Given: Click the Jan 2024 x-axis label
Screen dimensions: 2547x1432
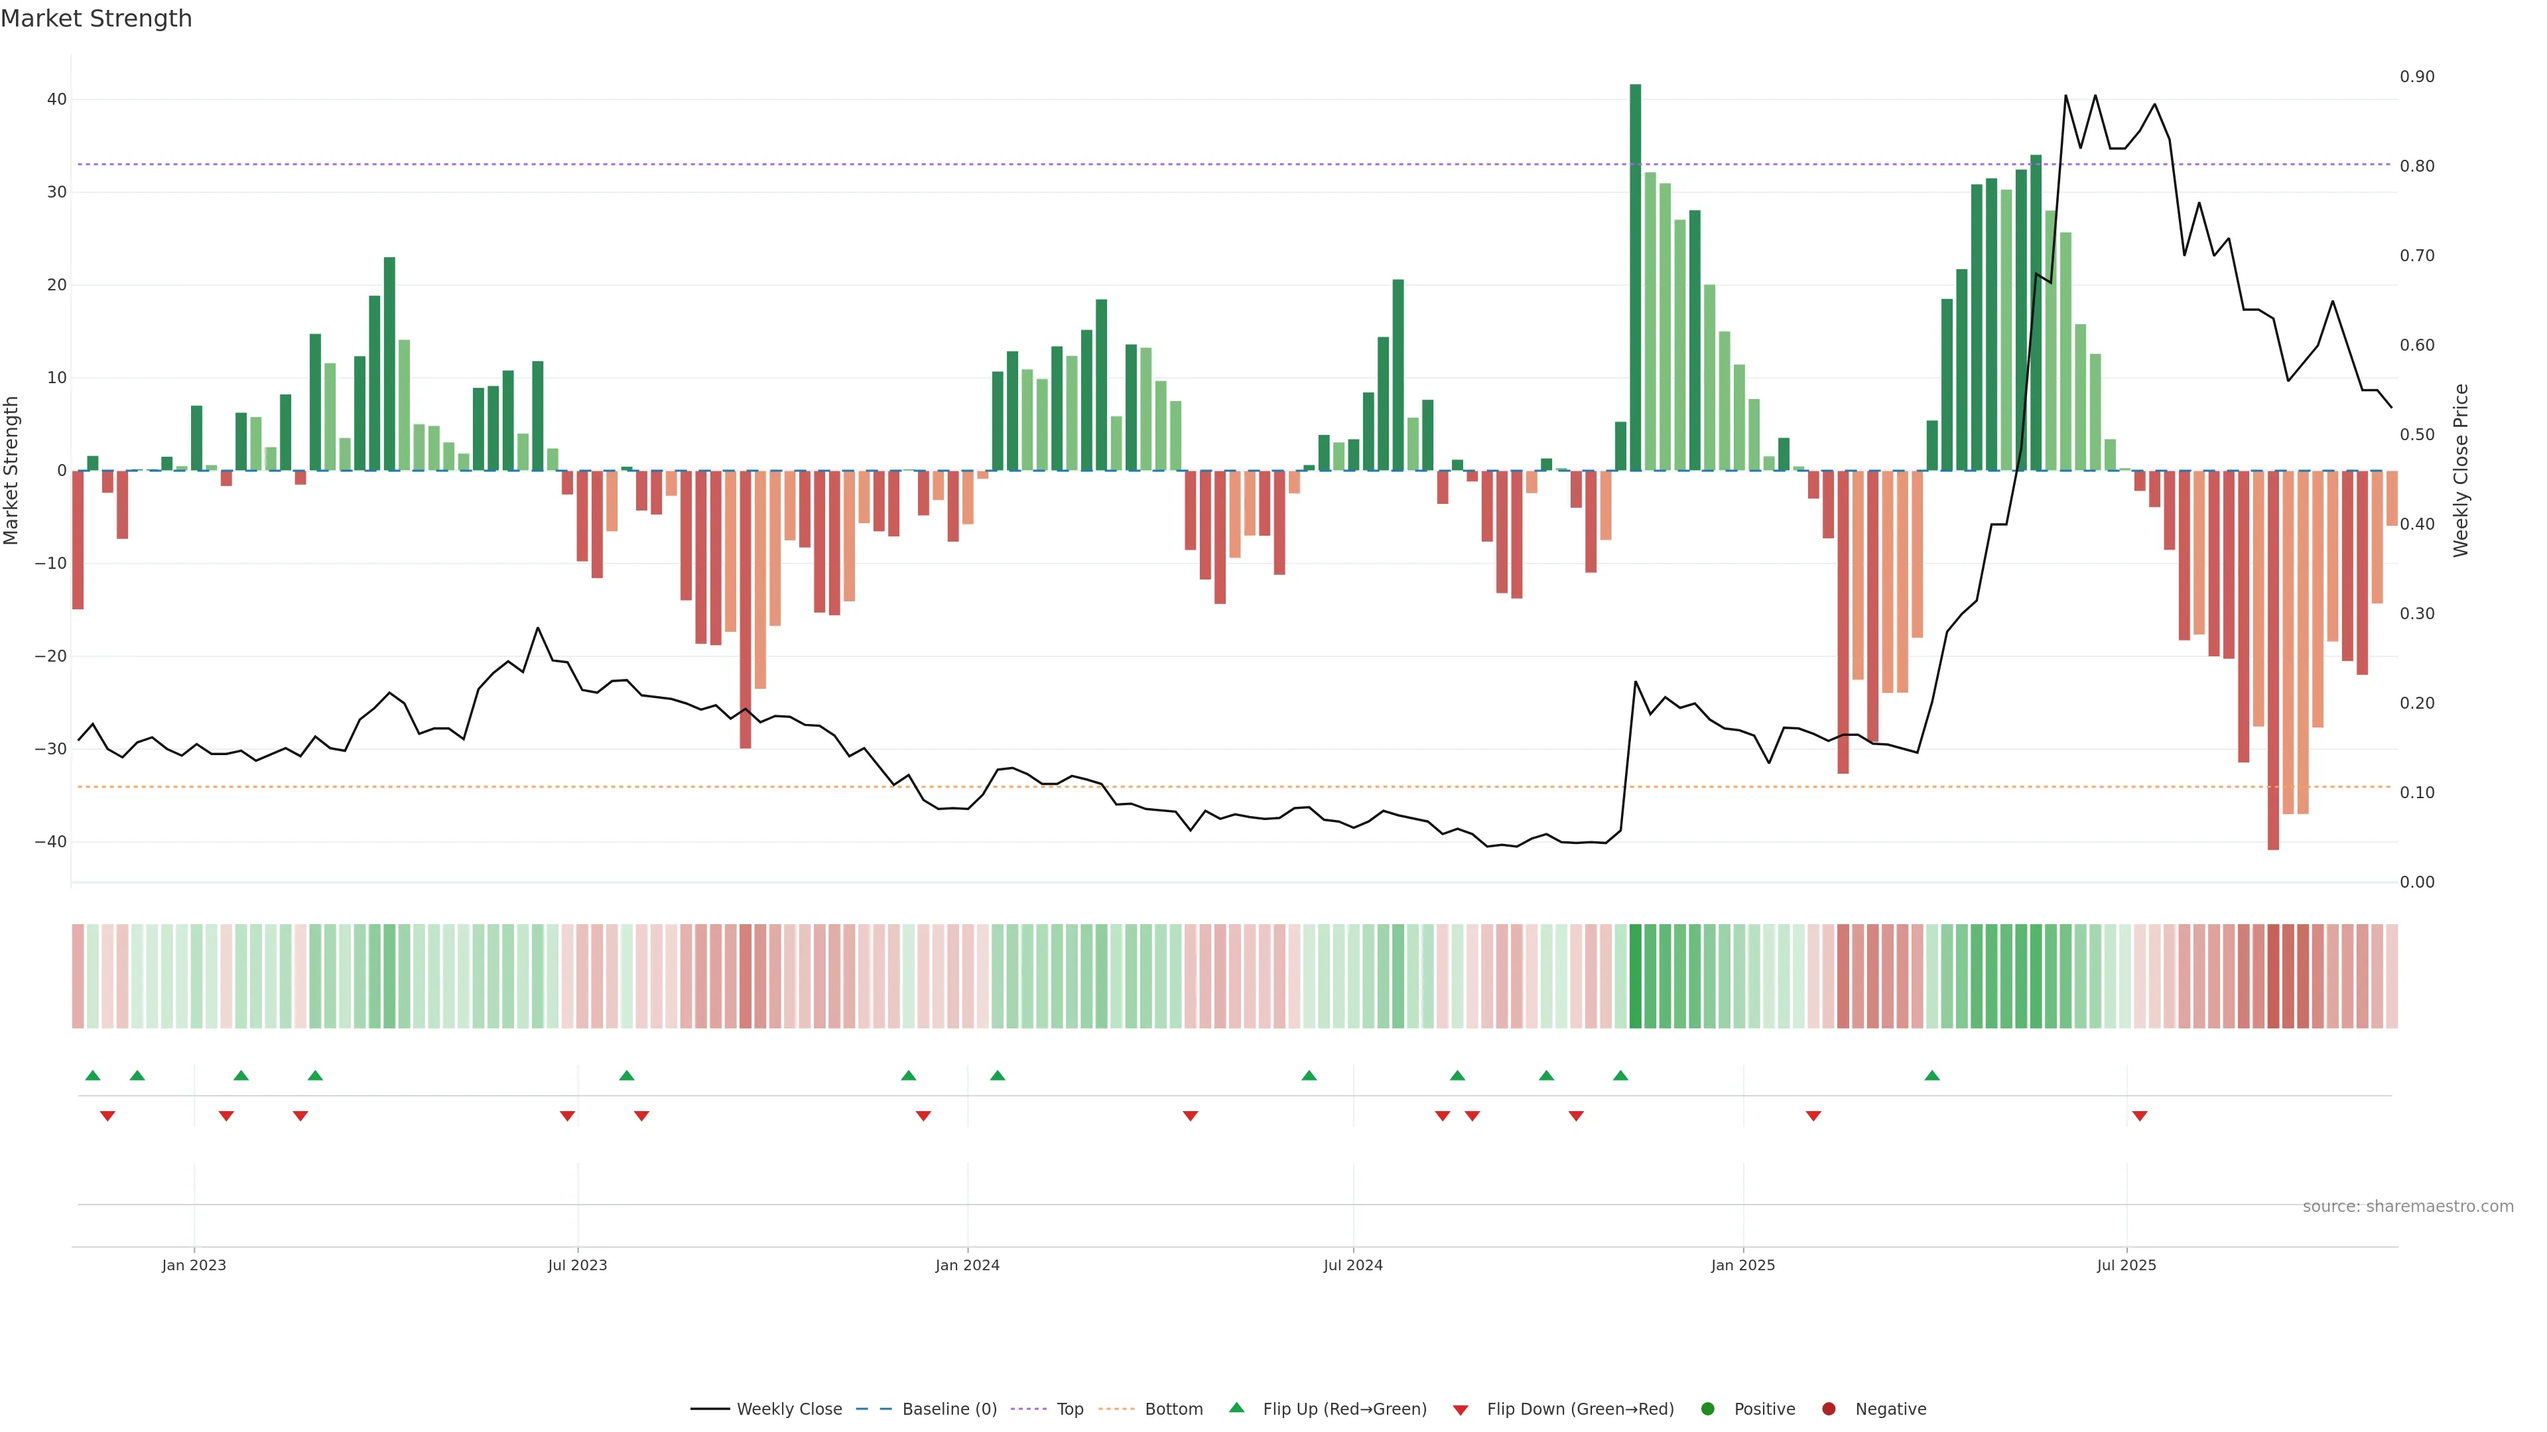Looking at the screenshot, I should (x=967, y=1265).
